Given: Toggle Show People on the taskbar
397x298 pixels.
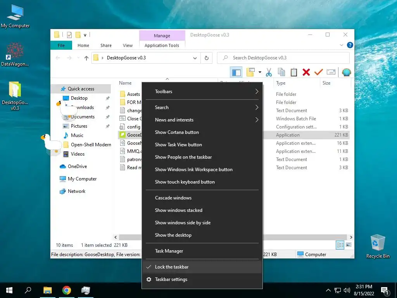Looking at the screenshot, I should [x=202, y=157].
